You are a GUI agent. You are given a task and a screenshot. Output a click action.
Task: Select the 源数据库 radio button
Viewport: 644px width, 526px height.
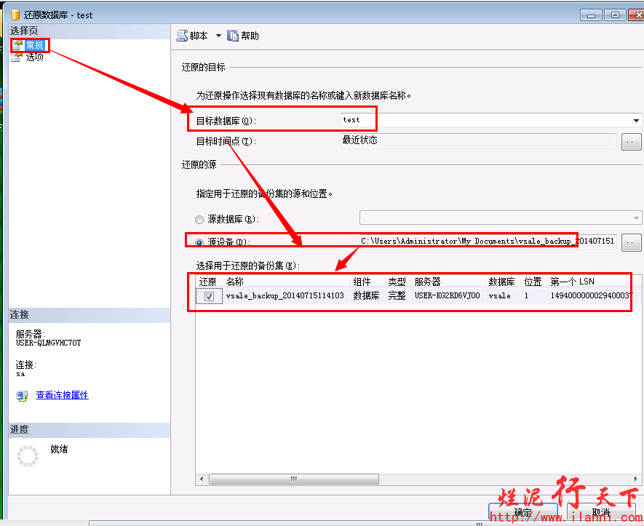click(199, 219)
